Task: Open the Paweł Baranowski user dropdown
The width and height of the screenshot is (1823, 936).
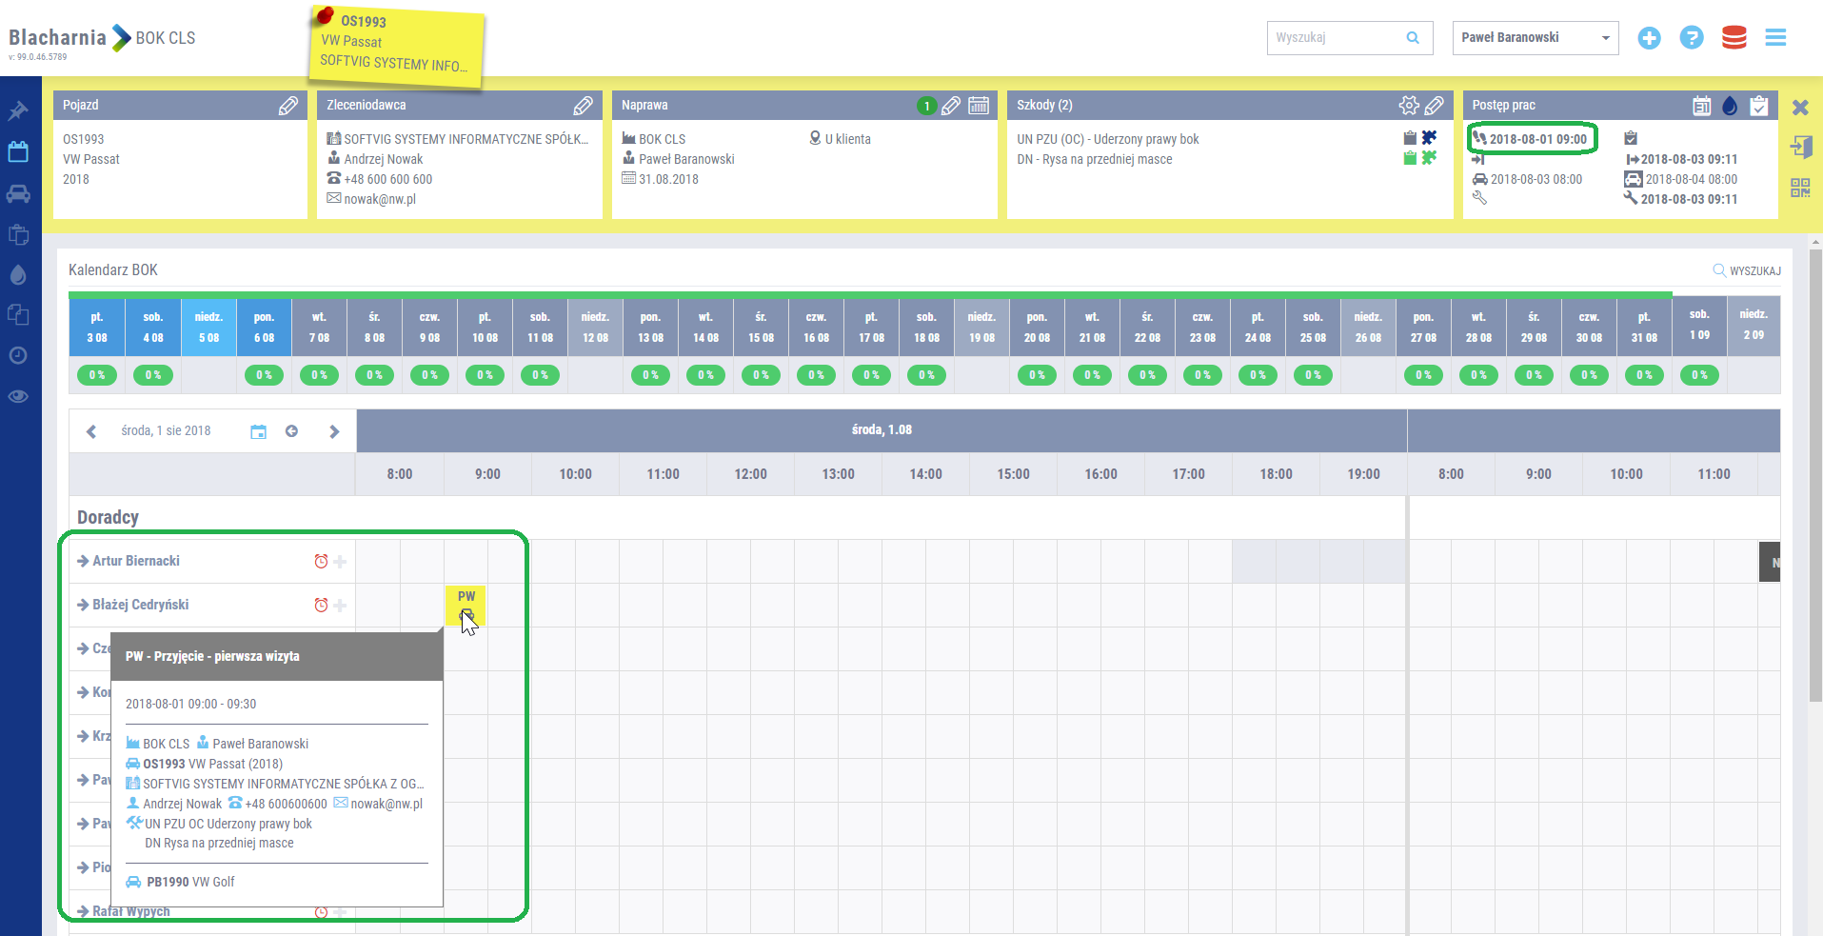Action: pyautogui.click(x=1535, y=38)
